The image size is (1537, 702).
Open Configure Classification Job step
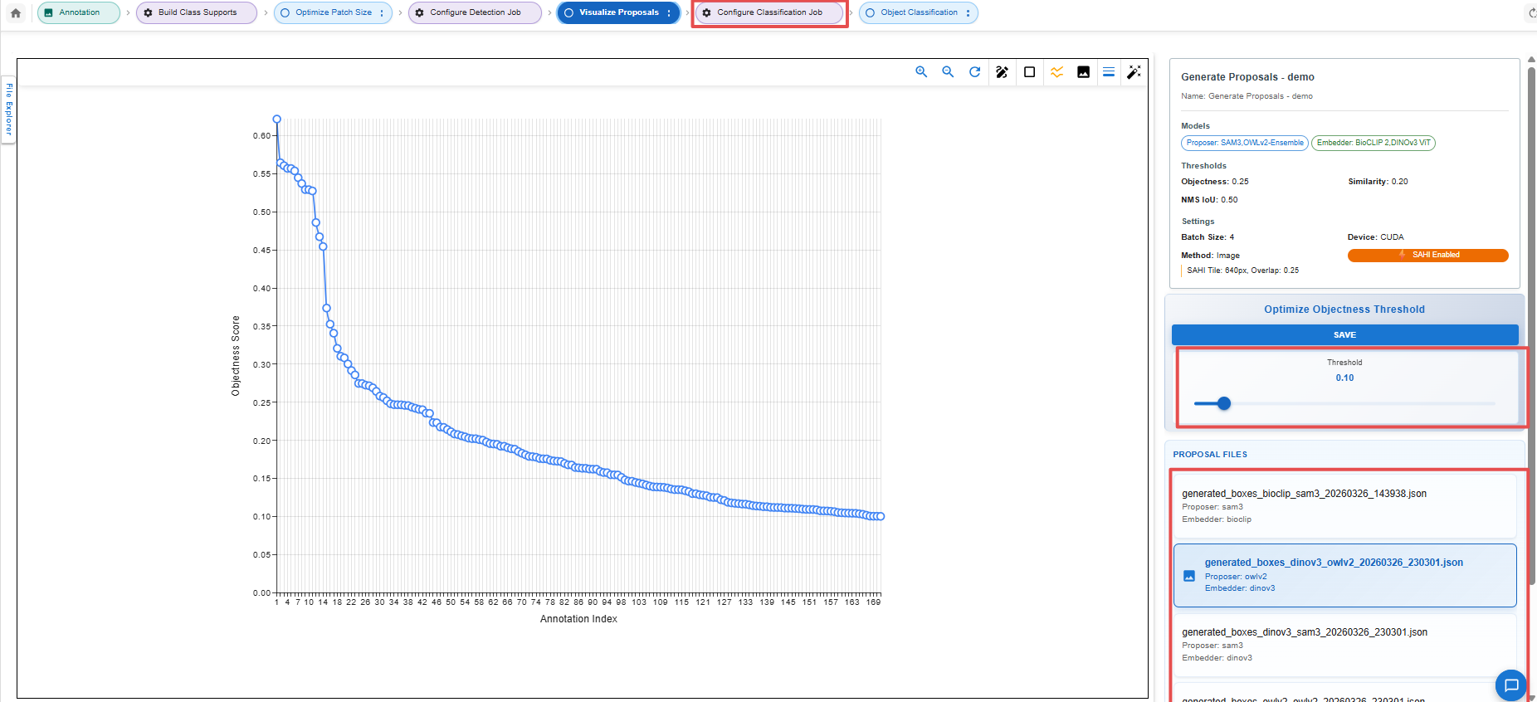[x=769, y=12]
